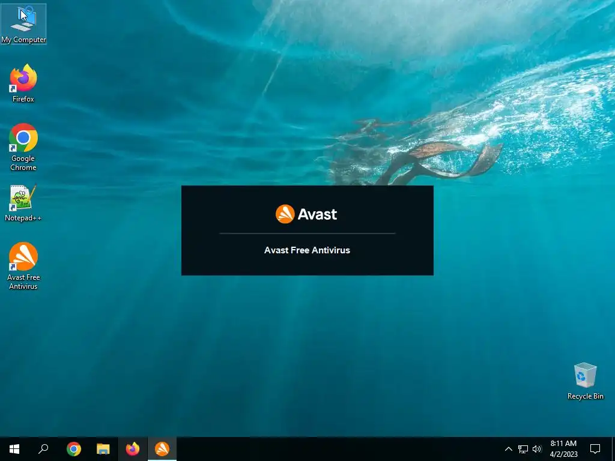615x461 pixels.
Task: Click the Avast logo in splash screen
Action: tap(306, 214)
